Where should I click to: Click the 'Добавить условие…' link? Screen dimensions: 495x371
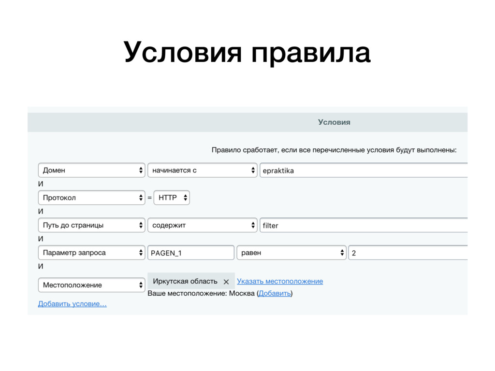73,304
